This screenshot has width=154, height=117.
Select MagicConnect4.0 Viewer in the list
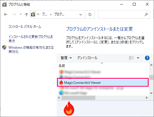(103, 82)
